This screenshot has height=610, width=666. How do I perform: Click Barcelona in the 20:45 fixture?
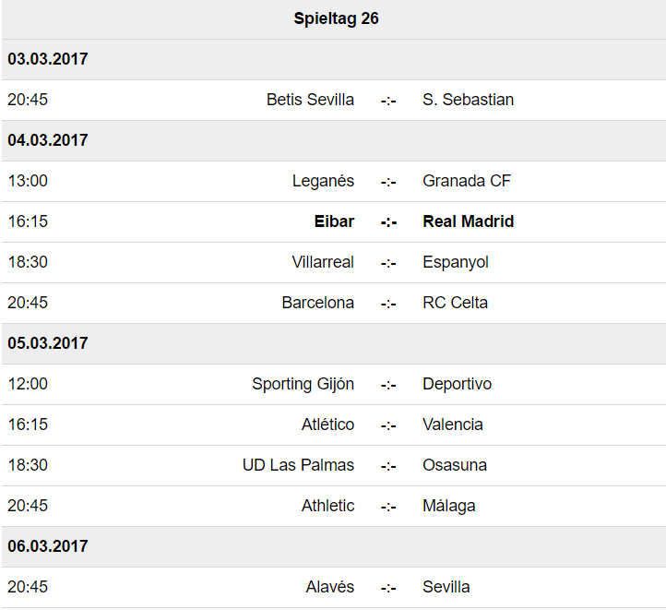coord(317,303)
